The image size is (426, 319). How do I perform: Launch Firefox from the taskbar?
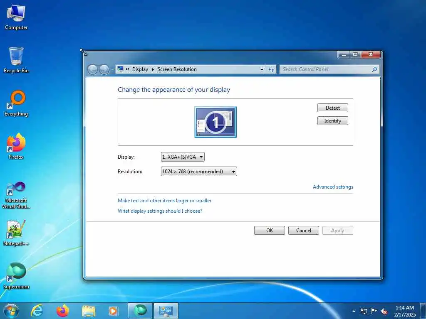62,311
